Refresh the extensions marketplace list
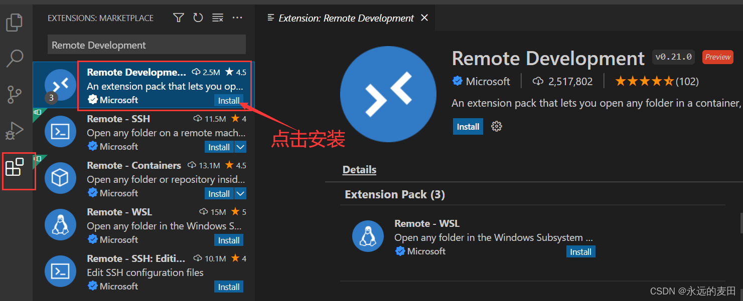 (x=198, y=18)
